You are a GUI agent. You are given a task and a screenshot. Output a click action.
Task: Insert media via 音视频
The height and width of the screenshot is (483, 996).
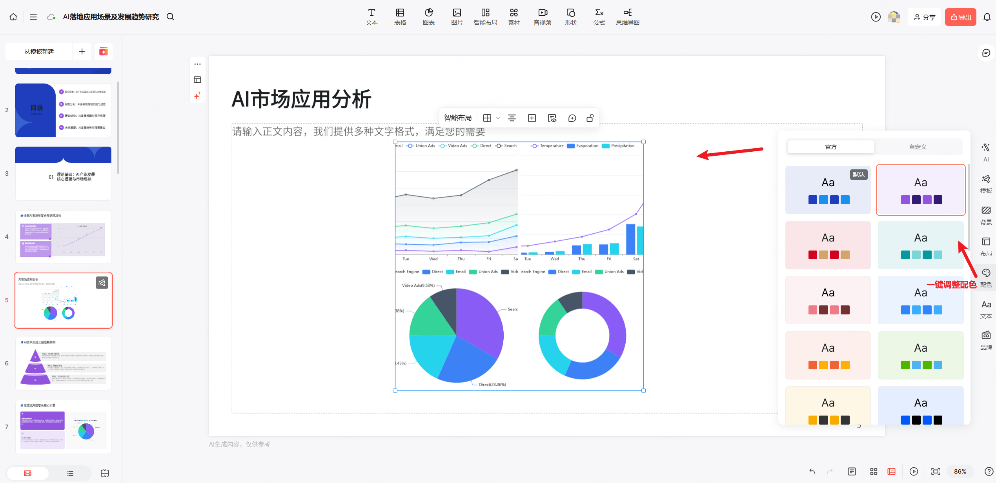click(543, 17)
